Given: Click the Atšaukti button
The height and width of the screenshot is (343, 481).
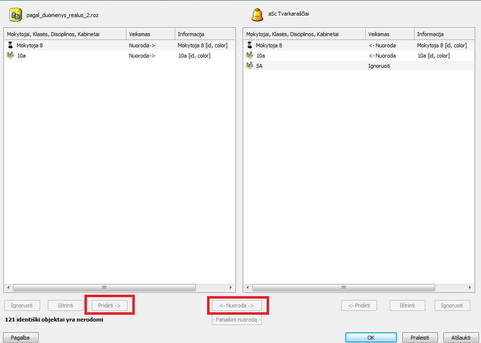Looking at the screenshot, I should [x=460, y=337].
